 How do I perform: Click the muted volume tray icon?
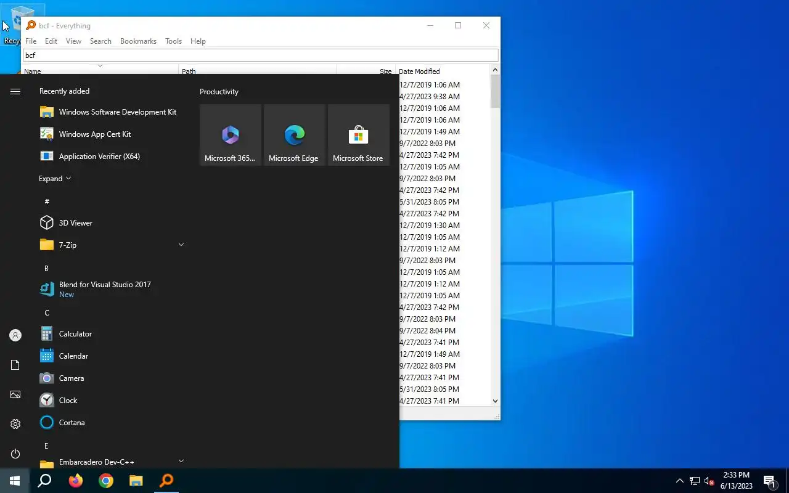tap(709, 481)
